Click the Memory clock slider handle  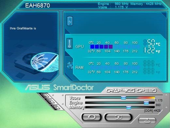tap(129, 108)
